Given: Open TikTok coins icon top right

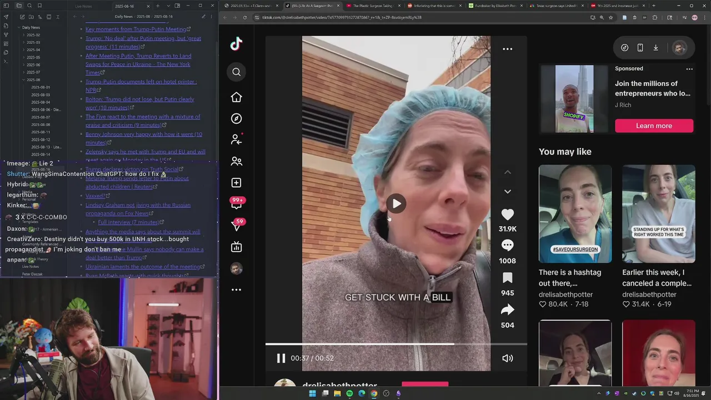Looking at the screenshot, I should 624,48.
